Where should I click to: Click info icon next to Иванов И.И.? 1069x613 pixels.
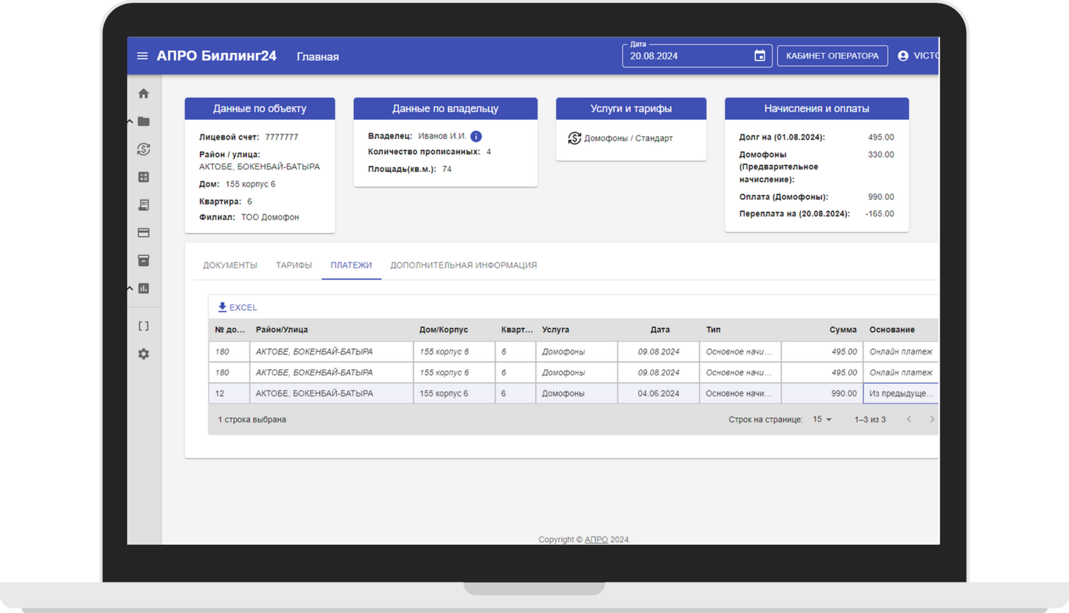tap(476, 136)
